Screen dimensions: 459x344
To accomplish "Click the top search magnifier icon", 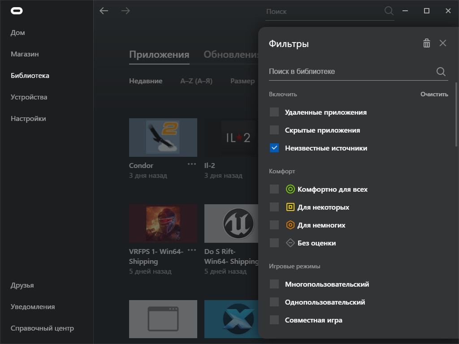I will coord(389,11).
